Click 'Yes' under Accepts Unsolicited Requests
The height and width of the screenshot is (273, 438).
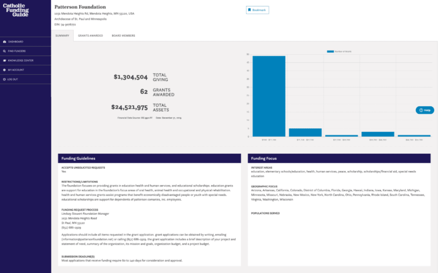point(64,172)
